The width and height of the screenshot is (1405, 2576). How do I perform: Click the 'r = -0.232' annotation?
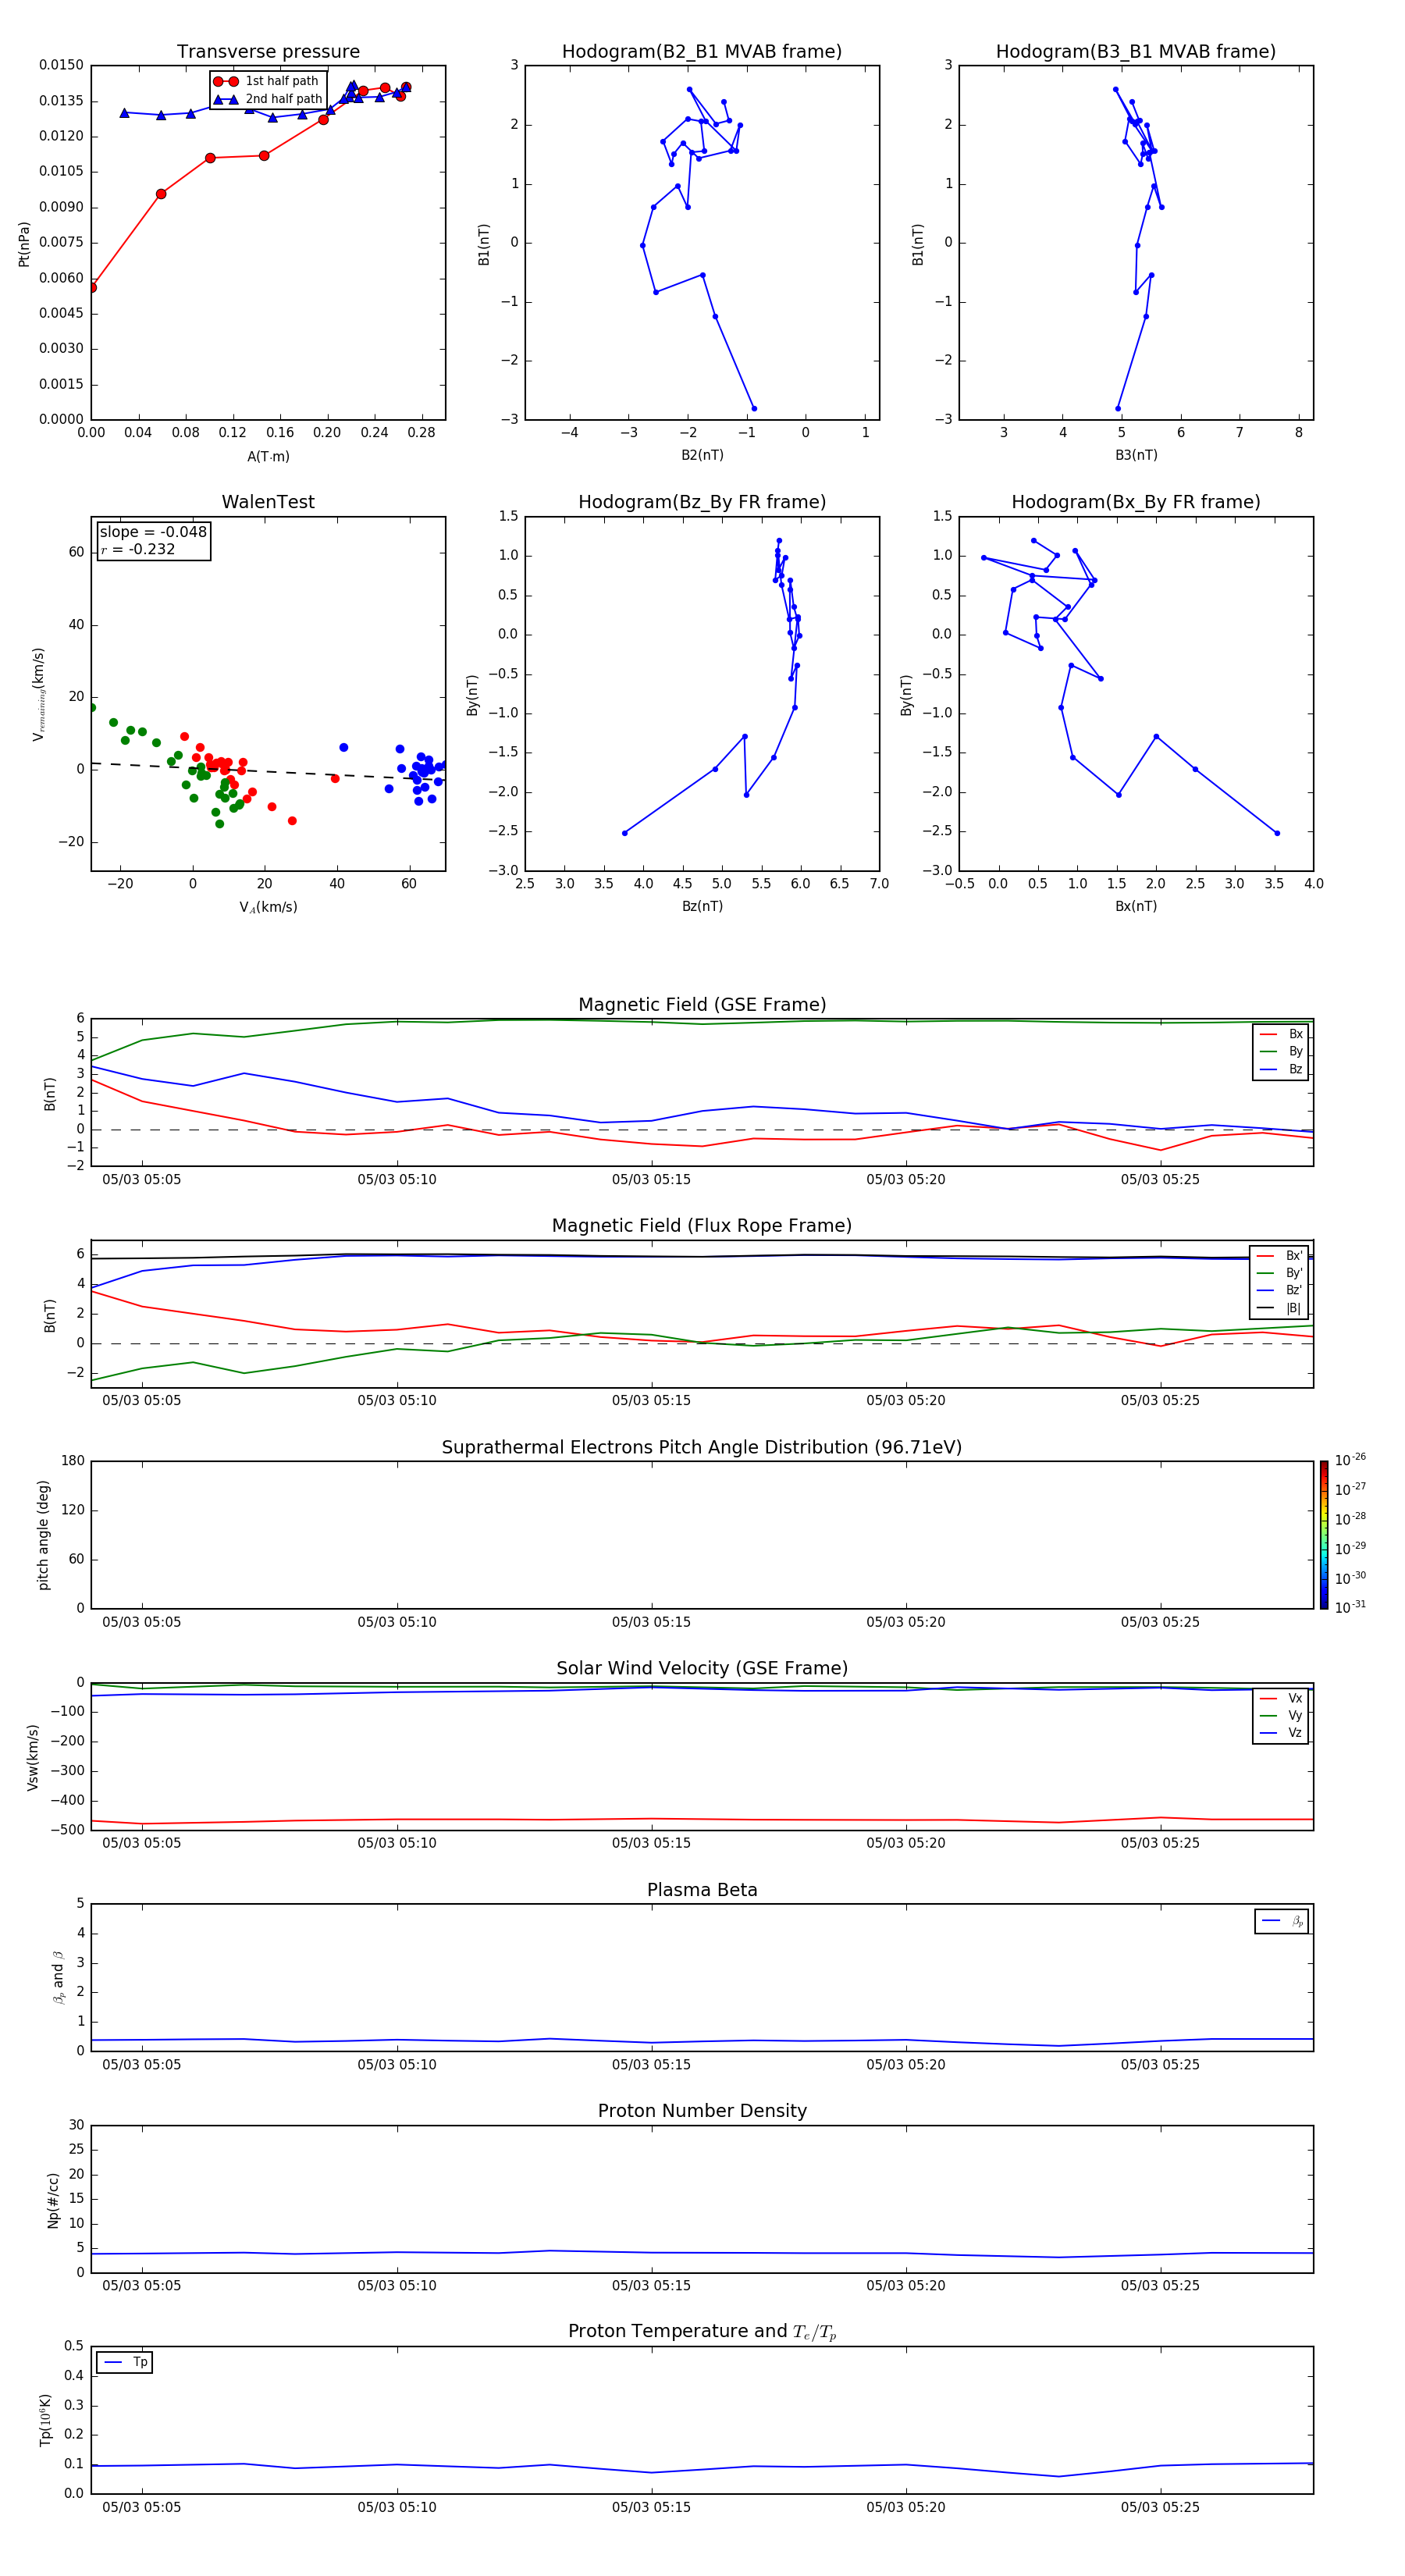[138, 549]
